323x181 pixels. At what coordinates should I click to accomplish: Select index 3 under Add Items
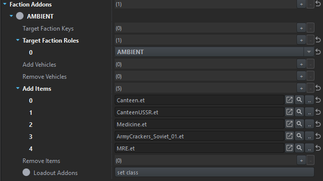click(31, 136)
